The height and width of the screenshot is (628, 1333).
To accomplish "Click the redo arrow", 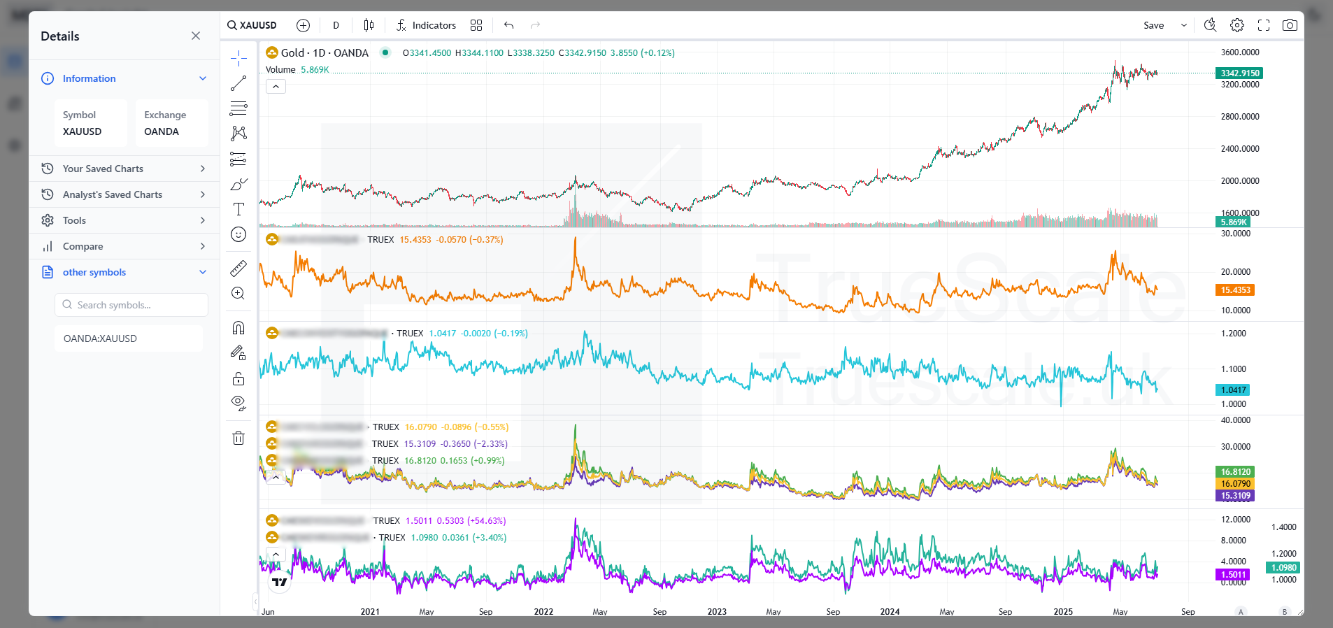I will [536, 25].
